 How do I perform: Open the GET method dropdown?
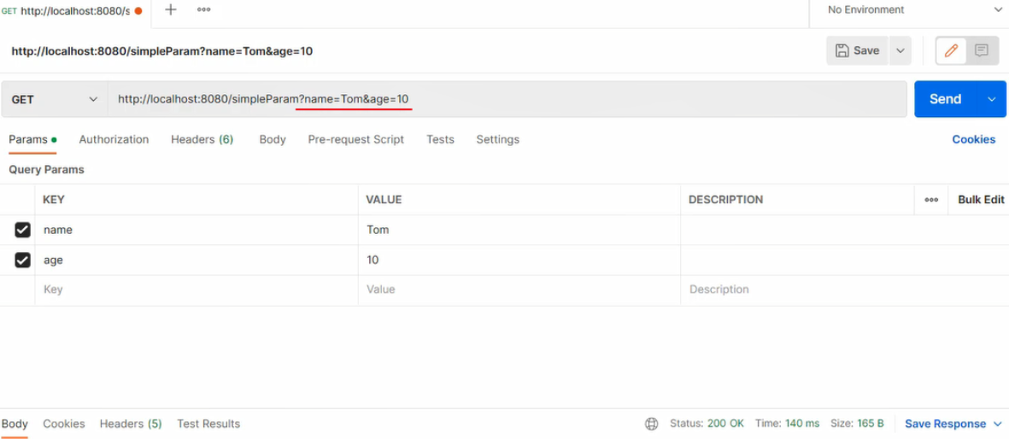55,99
